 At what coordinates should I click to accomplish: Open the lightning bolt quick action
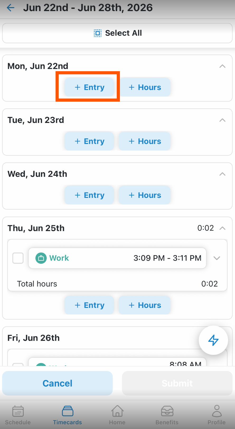point(213,340)
